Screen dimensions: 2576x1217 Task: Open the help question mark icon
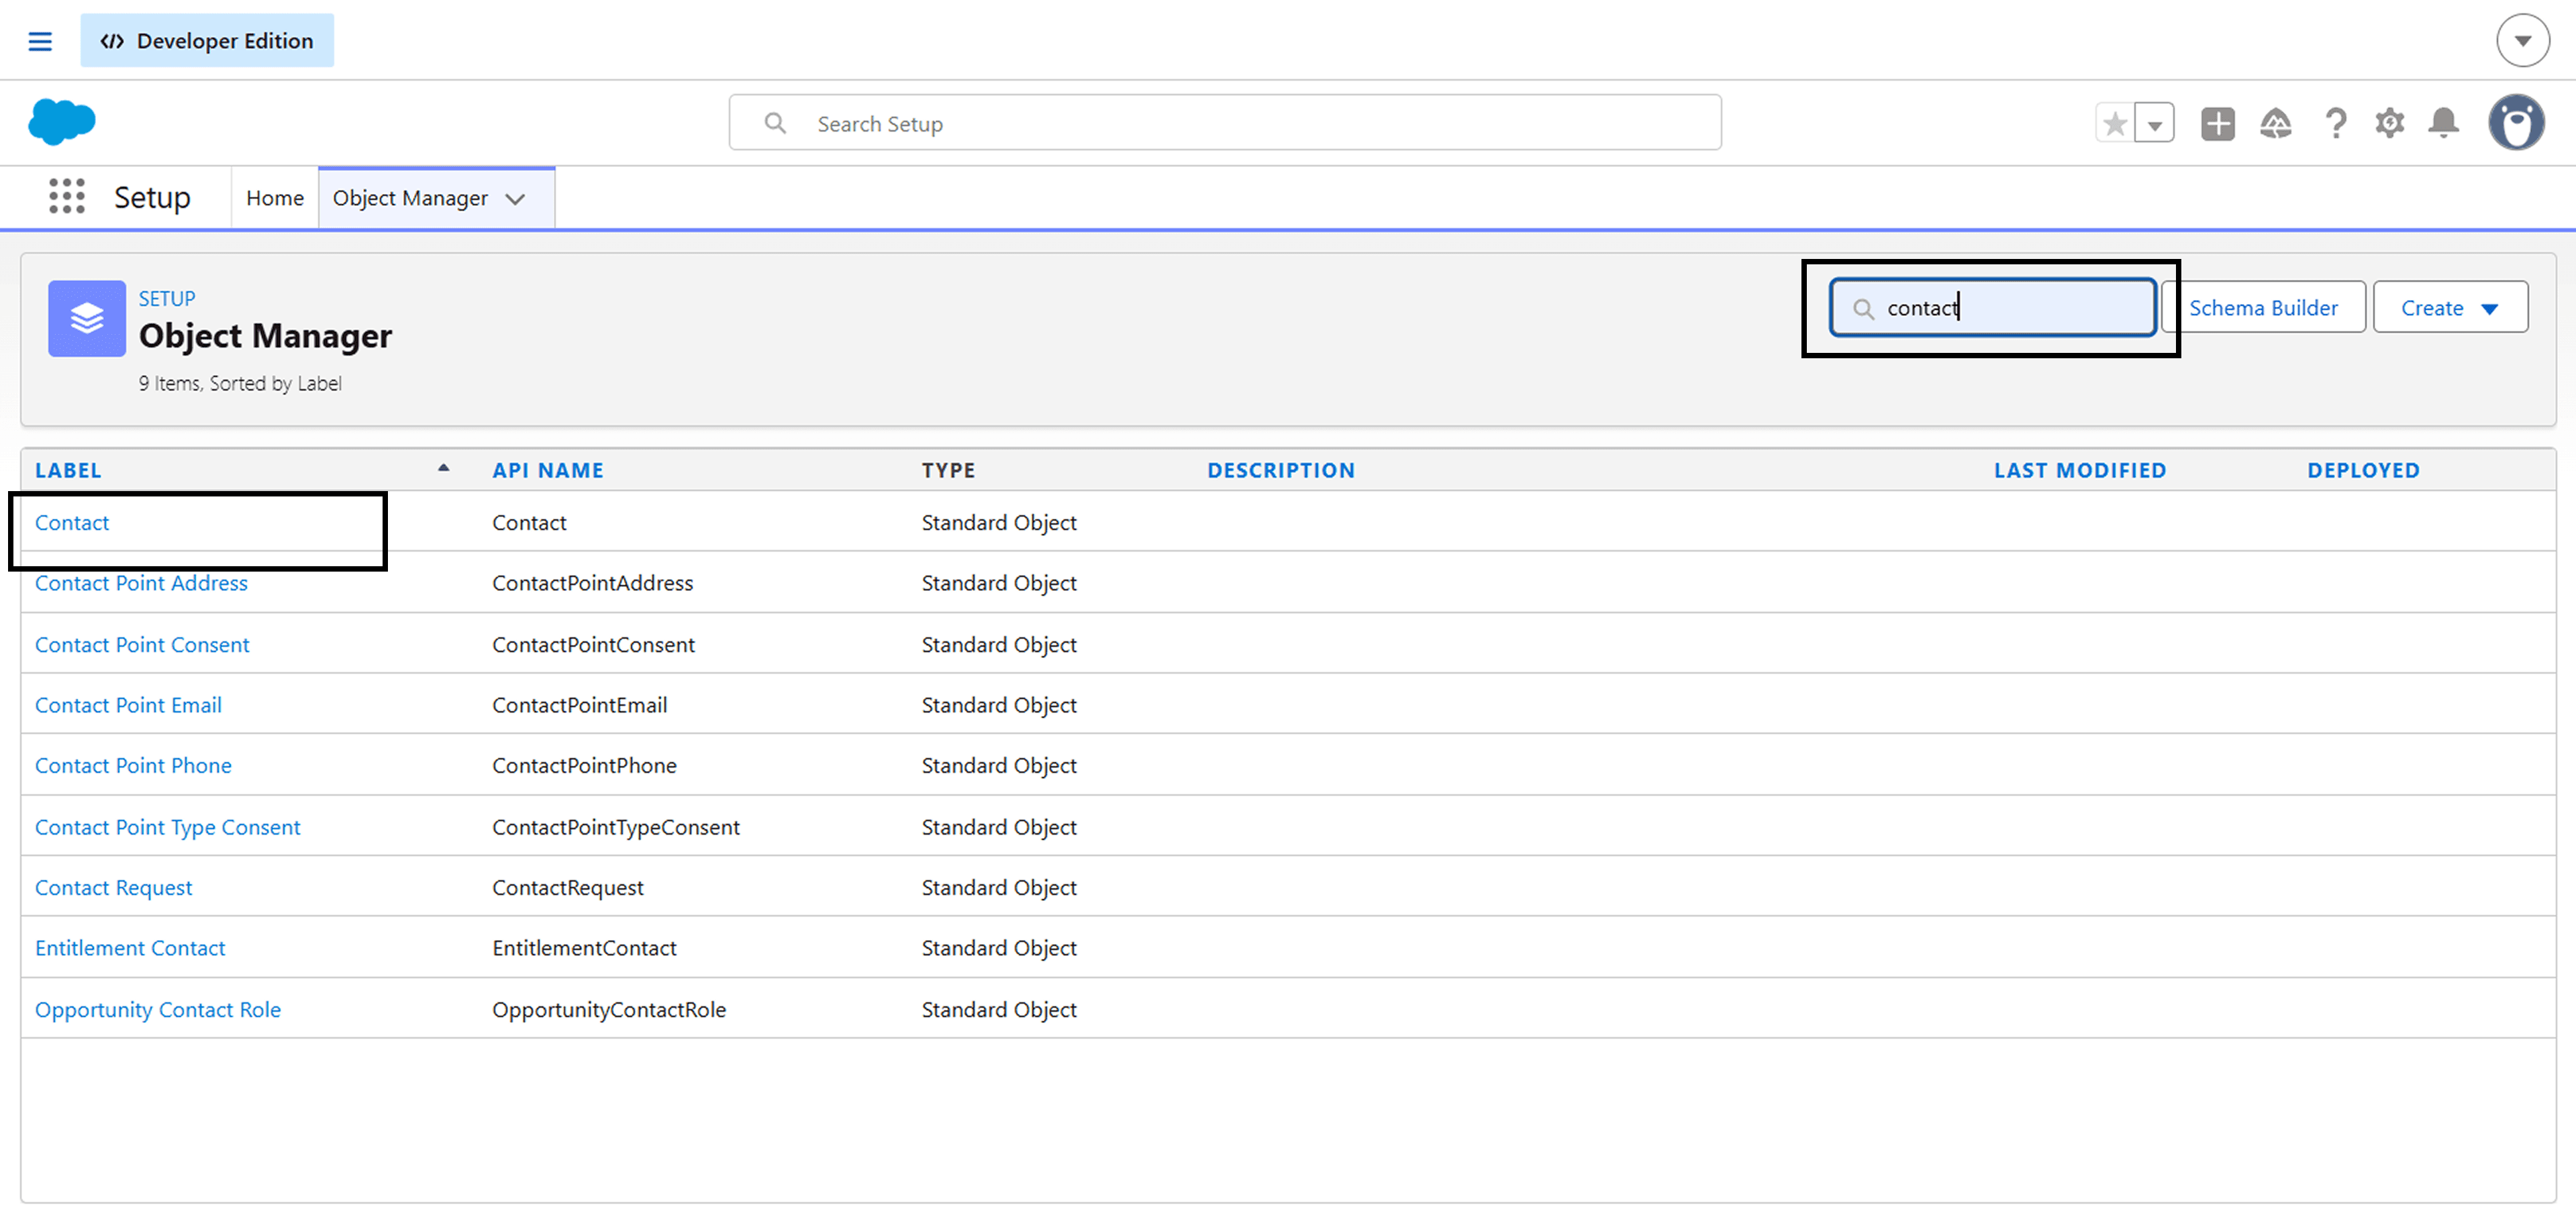coord(2335,124)
